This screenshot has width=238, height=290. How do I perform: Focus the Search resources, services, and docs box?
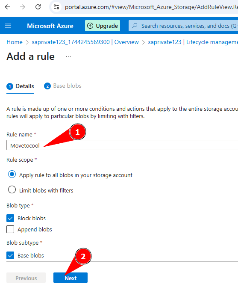click(x=183, y=26)
